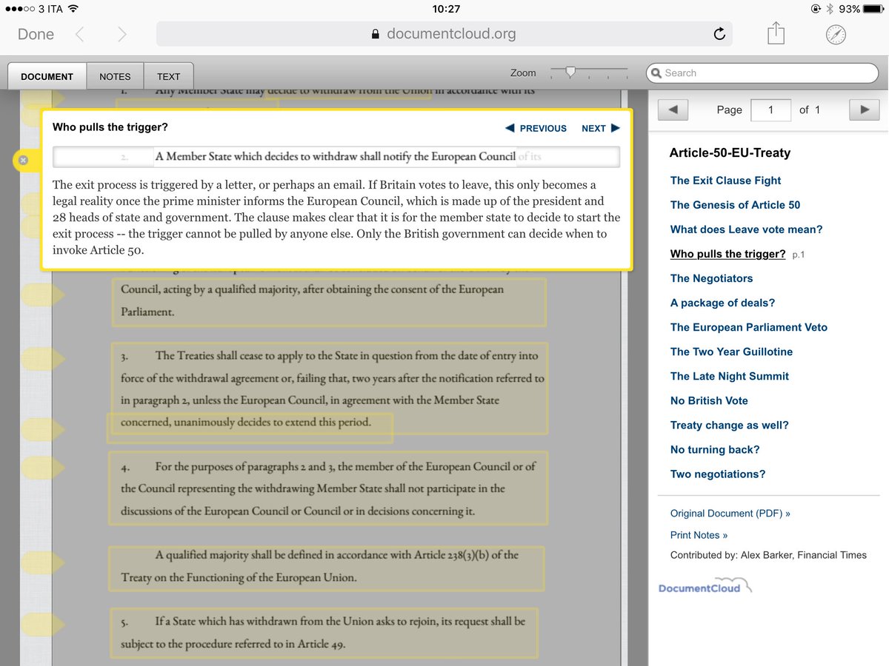Select highlighted "A qualified majority shall be defined" passage
Screen dimensions: 889x666
click(x=326, y=568)
